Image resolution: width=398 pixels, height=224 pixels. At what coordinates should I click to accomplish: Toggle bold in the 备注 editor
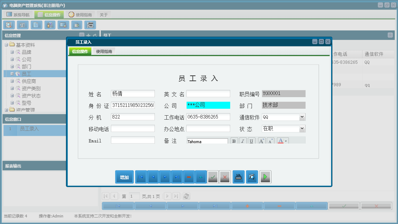pyautogui.click(x=234, y=141)
